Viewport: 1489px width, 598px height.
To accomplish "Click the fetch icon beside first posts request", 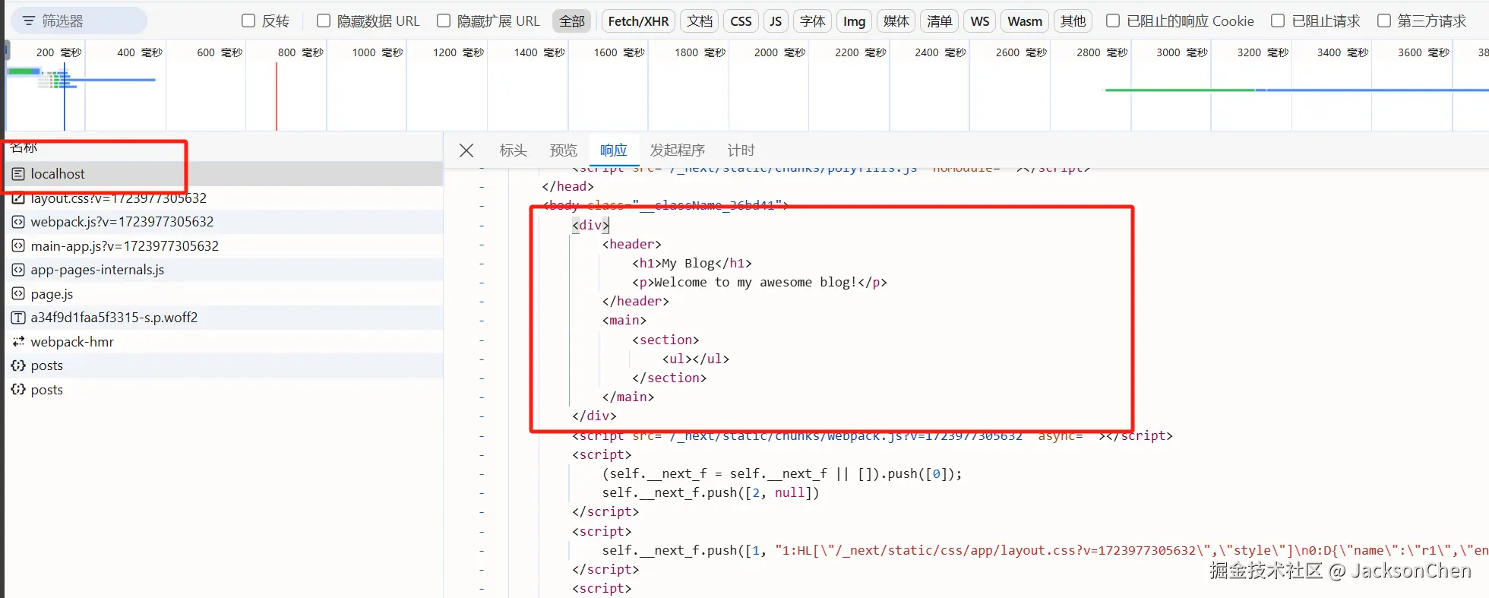I will pyautogui.click(x=18, y=365).
